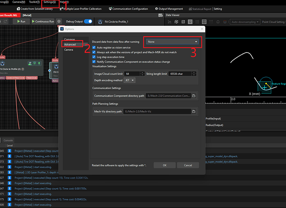Click the blue connector dot on Fit Circle step

[49, 70]
